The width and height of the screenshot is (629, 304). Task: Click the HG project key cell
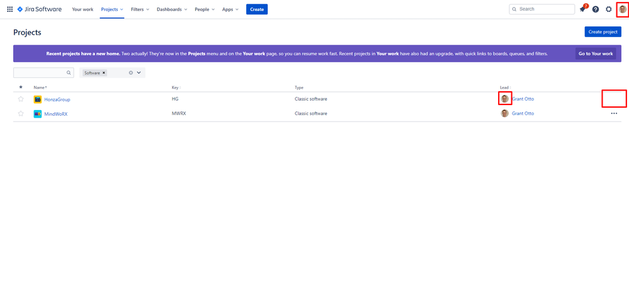point(175,99)
